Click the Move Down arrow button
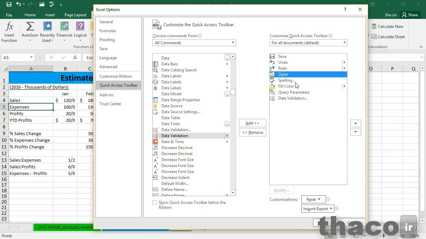The image size is (426, 239). coord(355,132)
